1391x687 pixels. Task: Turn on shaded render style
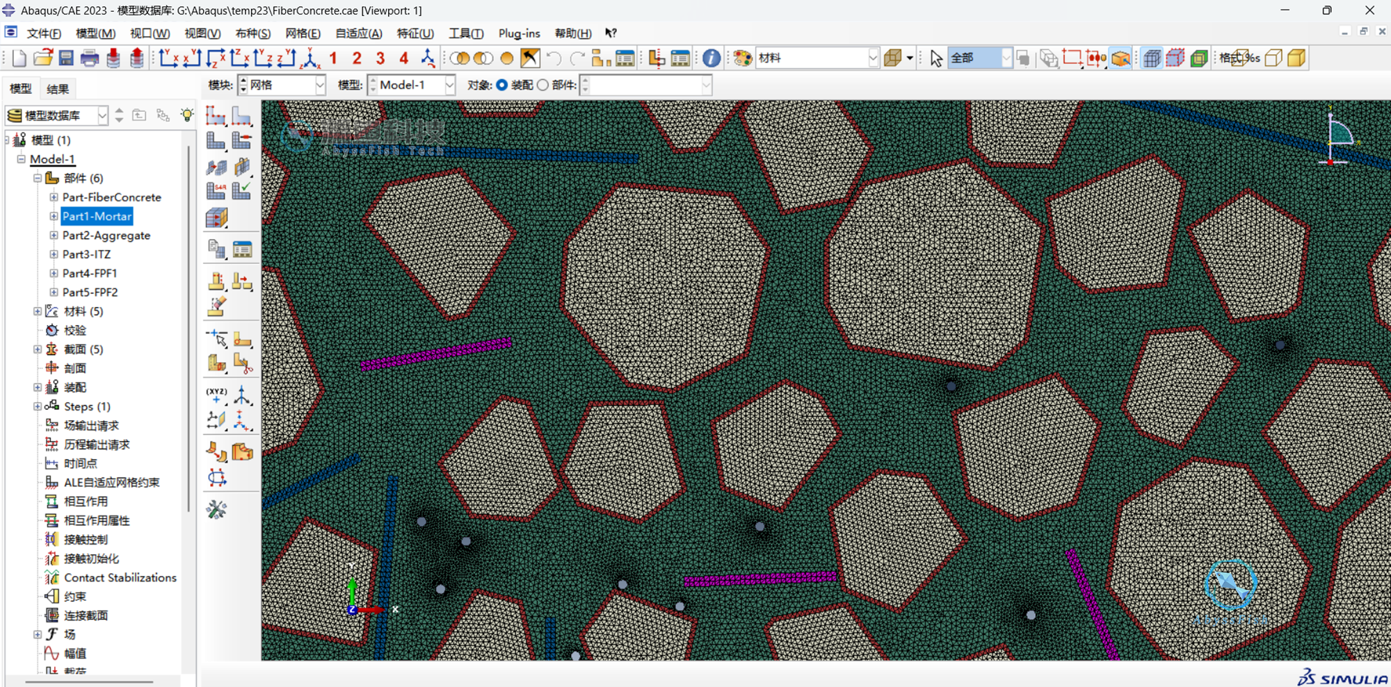click(x=1296, y=58)
